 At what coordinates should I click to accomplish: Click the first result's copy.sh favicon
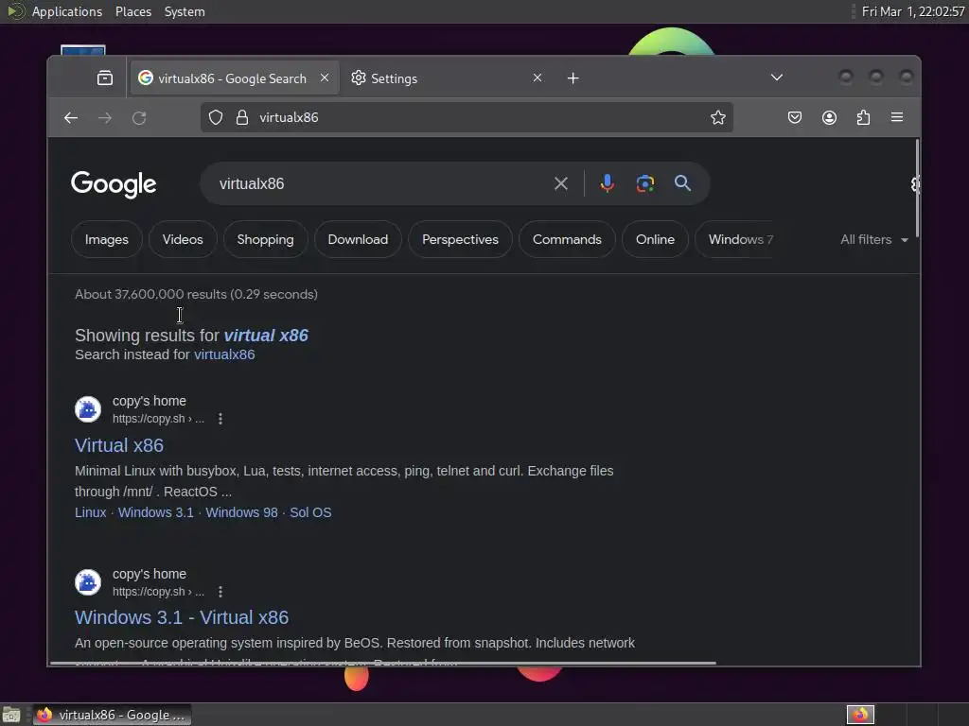pyautogui.click(x=88, y=409)
